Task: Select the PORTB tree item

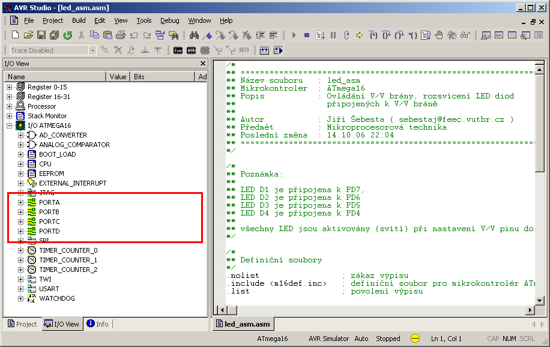Action: point(49,213)
